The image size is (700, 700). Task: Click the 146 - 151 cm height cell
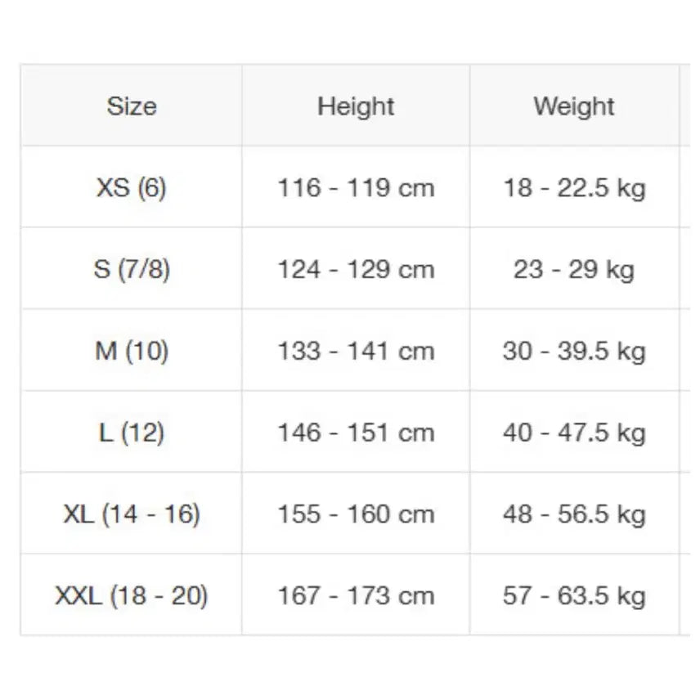(356, 433)
